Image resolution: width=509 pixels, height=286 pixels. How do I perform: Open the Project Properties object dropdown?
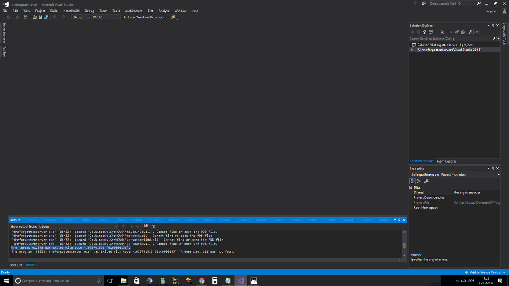click(498, 175)
